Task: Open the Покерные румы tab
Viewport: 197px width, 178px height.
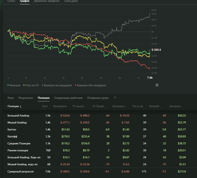Action: pyautogui.click(x=98, y=98)
